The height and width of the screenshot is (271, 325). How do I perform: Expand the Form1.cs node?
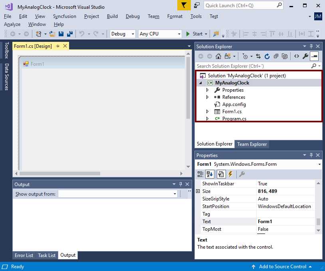(x=207, y=112)
